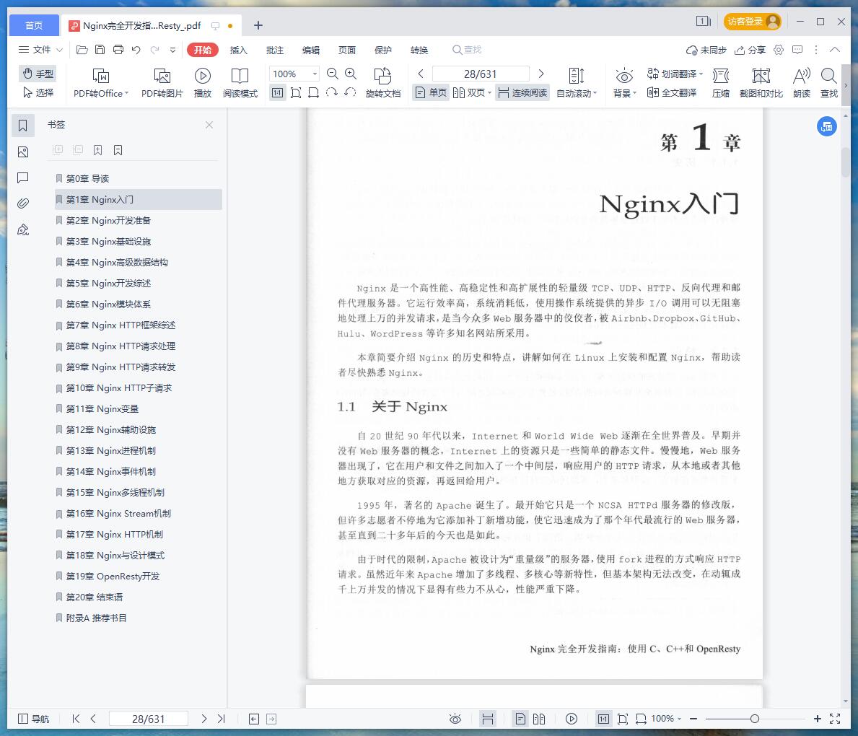The width and height of the screenshot is (858, 736).
Task: Expand two-page (双页) options
Action: pyautogui.click(x=489, y=92)
